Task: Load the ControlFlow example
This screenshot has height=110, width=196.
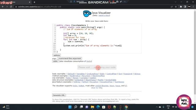Action: 111,74
